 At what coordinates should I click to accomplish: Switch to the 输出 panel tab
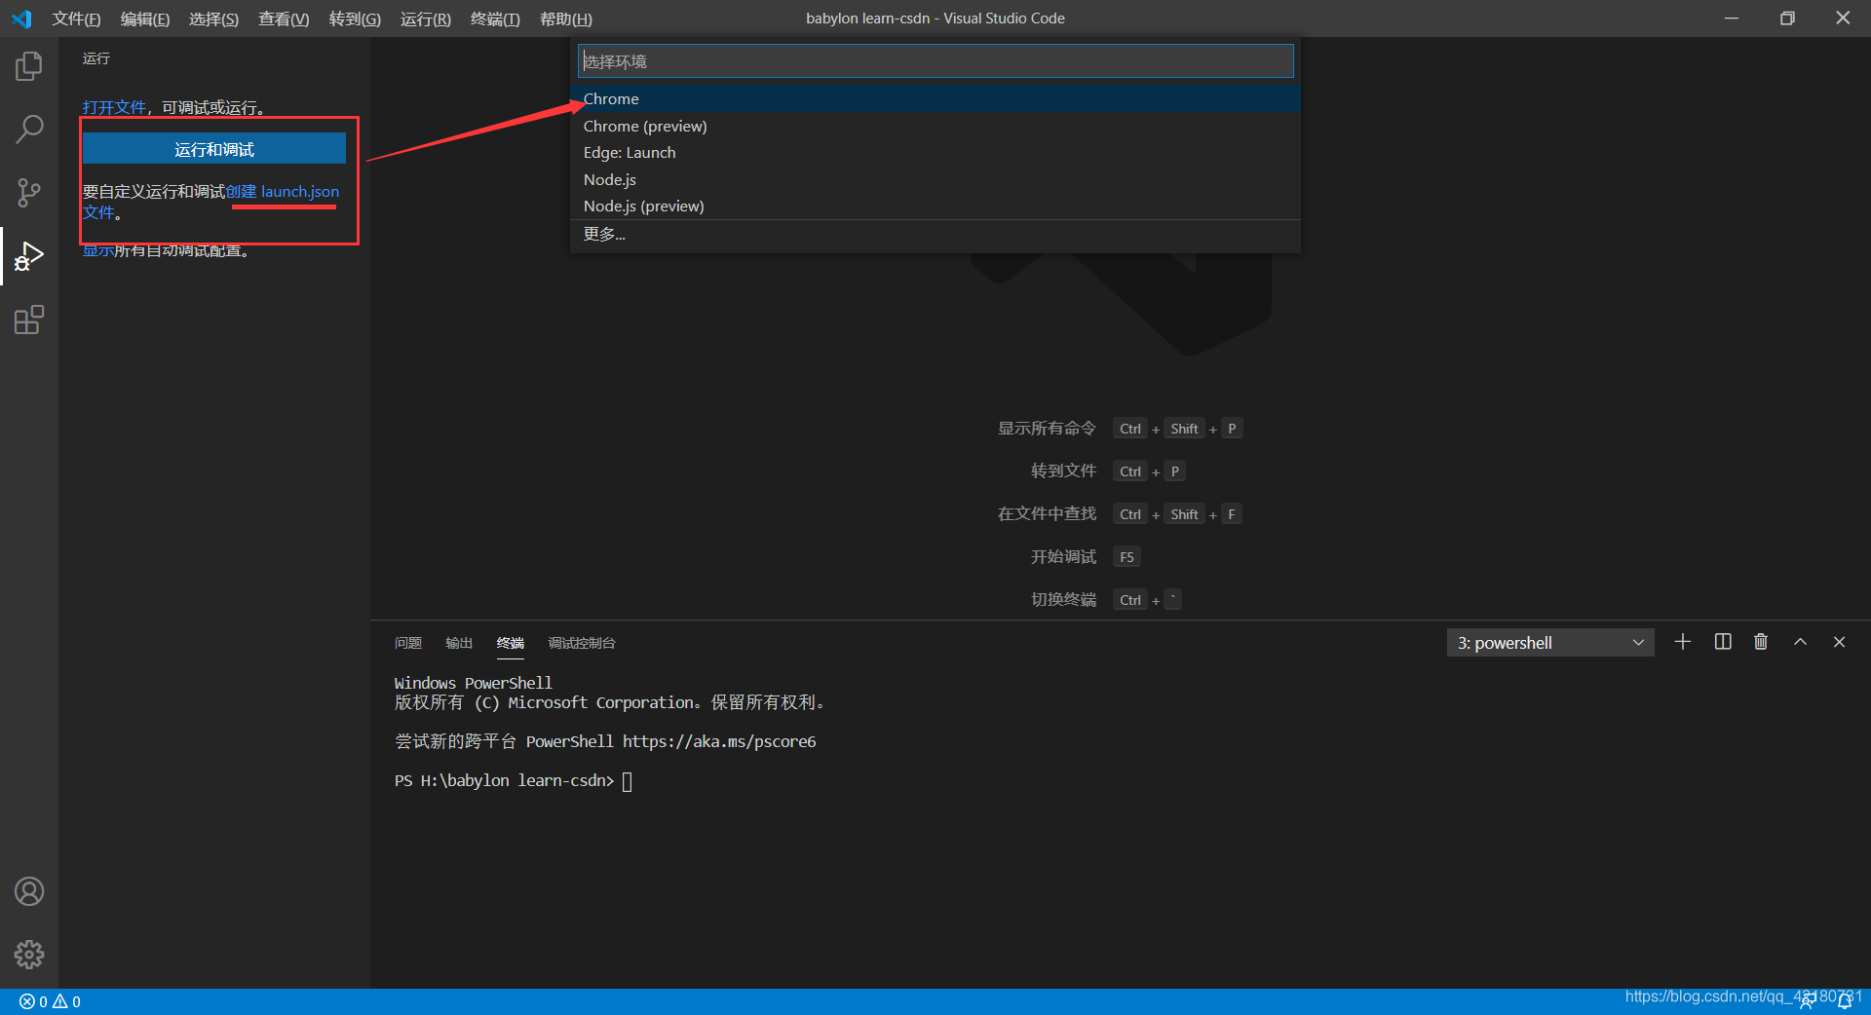[x=459, y=643]
